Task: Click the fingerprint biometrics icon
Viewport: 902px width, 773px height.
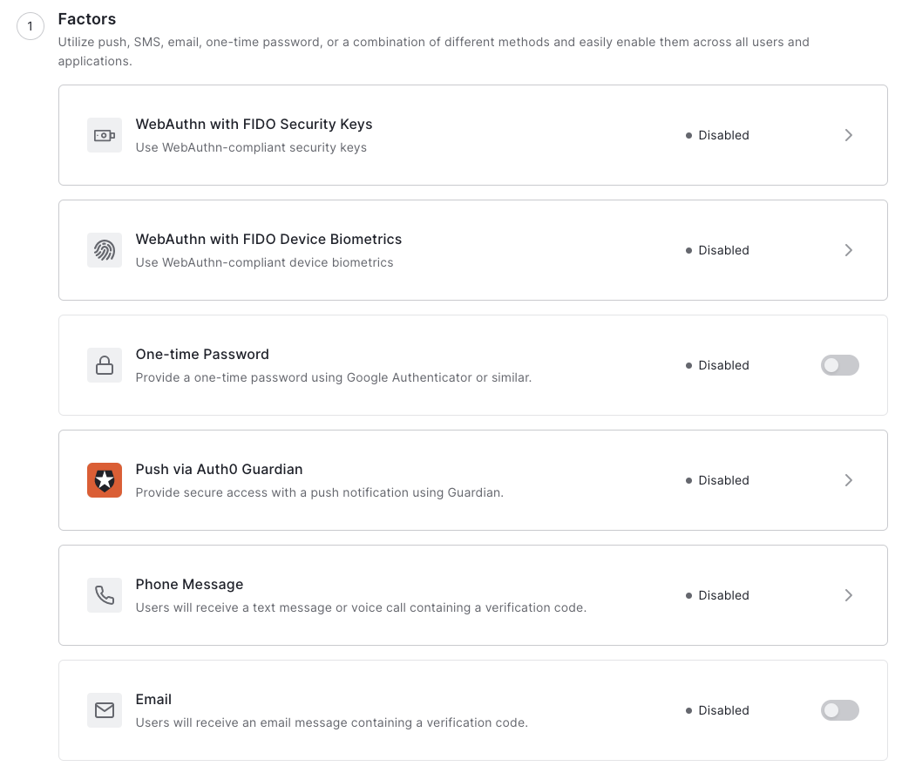Action: pyautogui.click(x=105, y=250)
